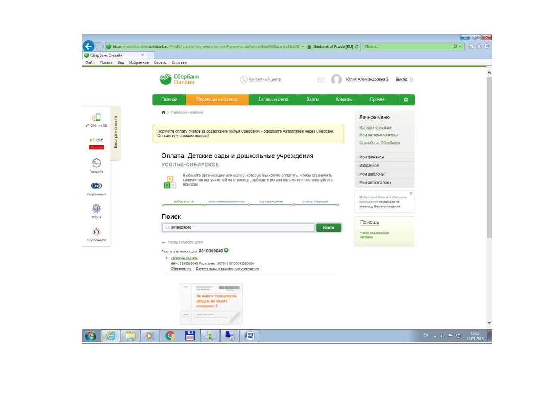
Task: Switch to the Вклады и счета tab
Action: (274, 99)
